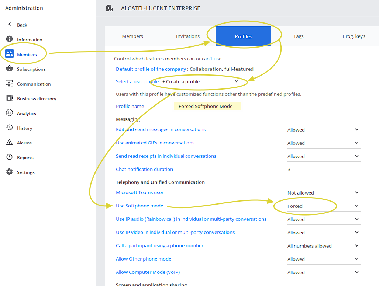Image resolution: width=379 pixels, height=286 pixels.
Task: Open the Use Softphone mode dropdown
Action: pyautogui.click(x=324, y=206)
